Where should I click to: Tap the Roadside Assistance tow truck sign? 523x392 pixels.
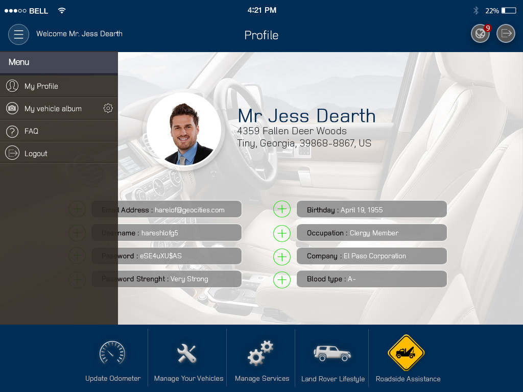[406, 353]
